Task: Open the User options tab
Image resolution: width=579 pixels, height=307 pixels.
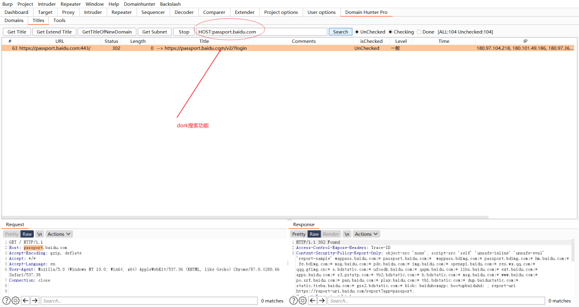Action: point(322,12)
